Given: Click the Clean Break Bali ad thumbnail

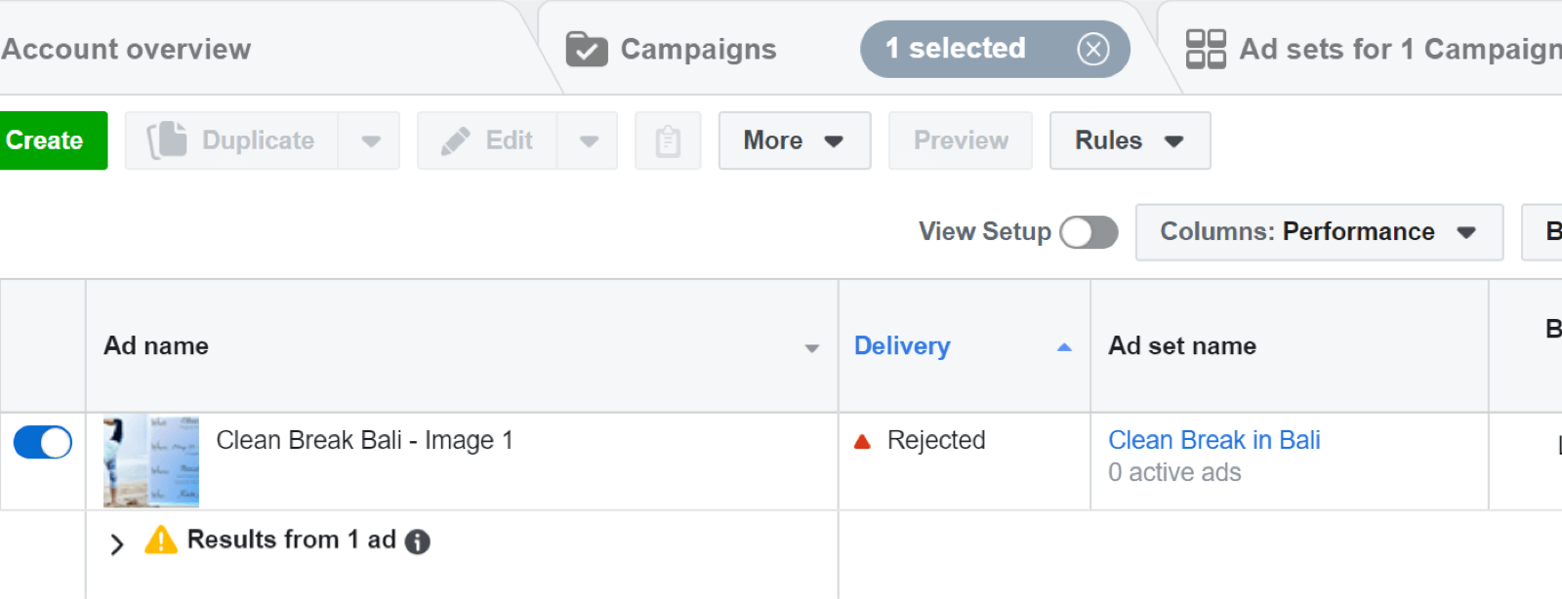Looking at the screenshot, I should [x=151, y=460].
